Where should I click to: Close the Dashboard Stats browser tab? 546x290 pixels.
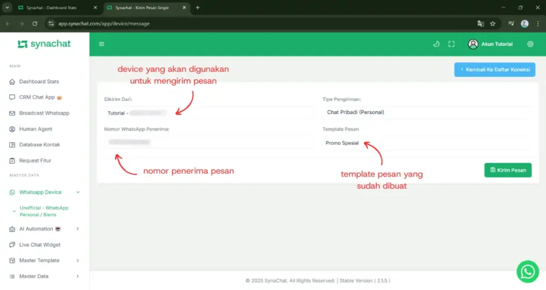tap(95, 7)
